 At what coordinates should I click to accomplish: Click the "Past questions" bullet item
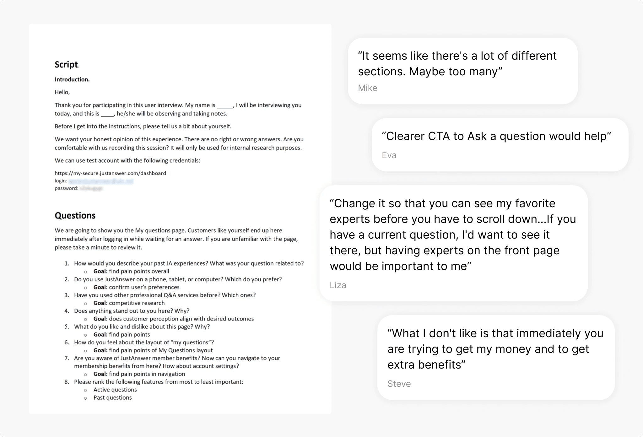click(x=112, y=397)
